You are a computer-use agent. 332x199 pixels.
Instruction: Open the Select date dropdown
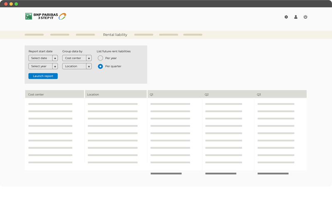point(43,58)
